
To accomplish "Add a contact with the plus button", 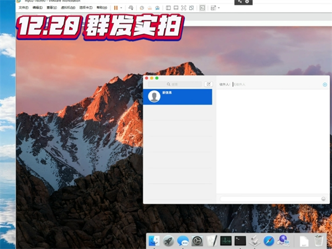I will click(325, 85).
